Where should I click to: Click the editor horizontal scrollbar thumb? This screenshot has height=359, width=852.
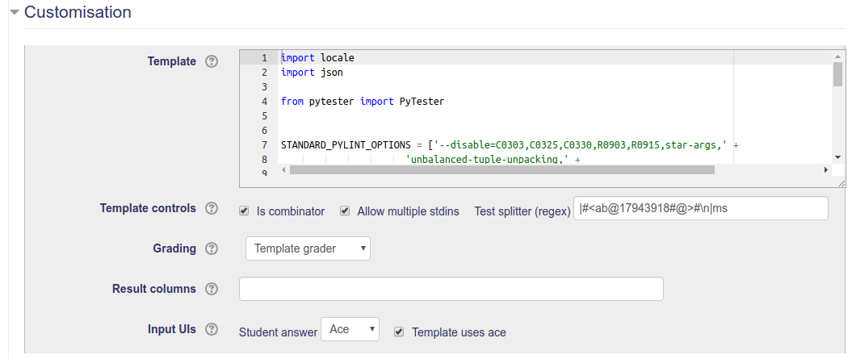pyautogui.click(x=502, y=170)
